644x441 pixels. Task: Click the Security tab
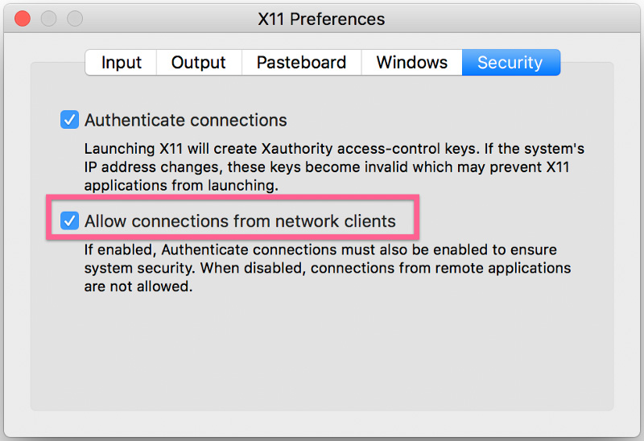(x=510, y=63)
